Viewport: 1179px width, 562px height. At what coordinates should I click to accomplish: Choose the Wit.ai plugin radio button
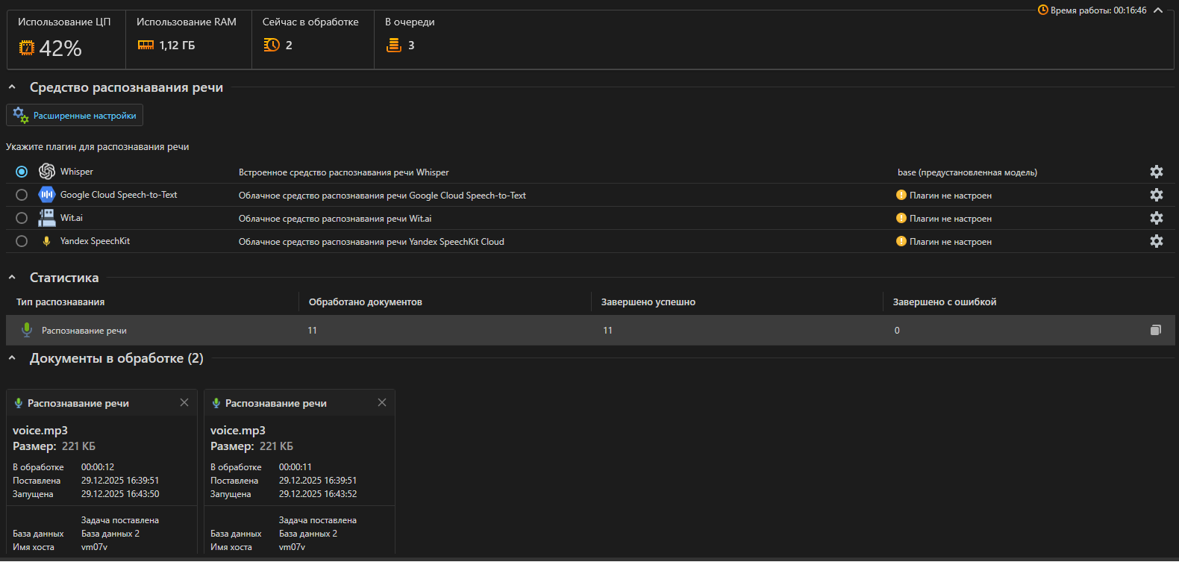click(x=22, y=218)
